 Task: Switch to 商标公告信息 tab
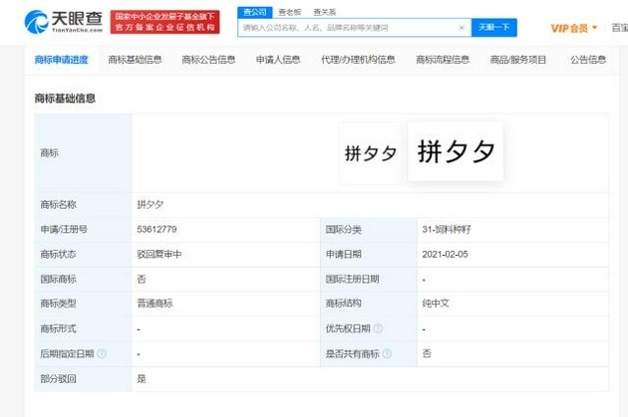tap(208, 60)
